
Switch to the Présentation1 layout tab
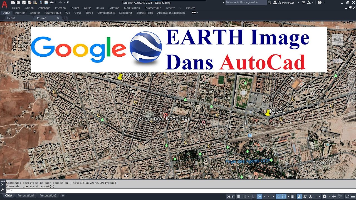pos(26,196)
